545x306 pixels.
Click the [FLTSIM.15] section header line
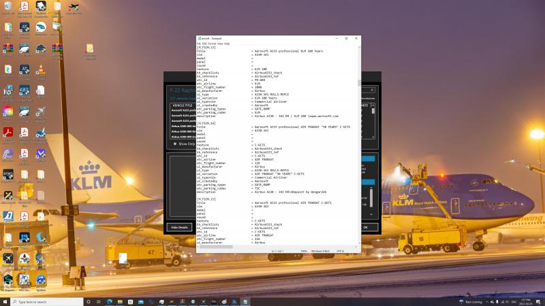tap(206, 199)
